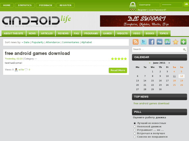Click the password input field
Image resolution: width=189 pixels, height=141 pixels.
pos(172,5)
